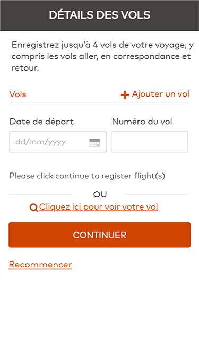199x354 pixels.
Task: Add another flight via Ajouter un vol
Action: (155, 94)
